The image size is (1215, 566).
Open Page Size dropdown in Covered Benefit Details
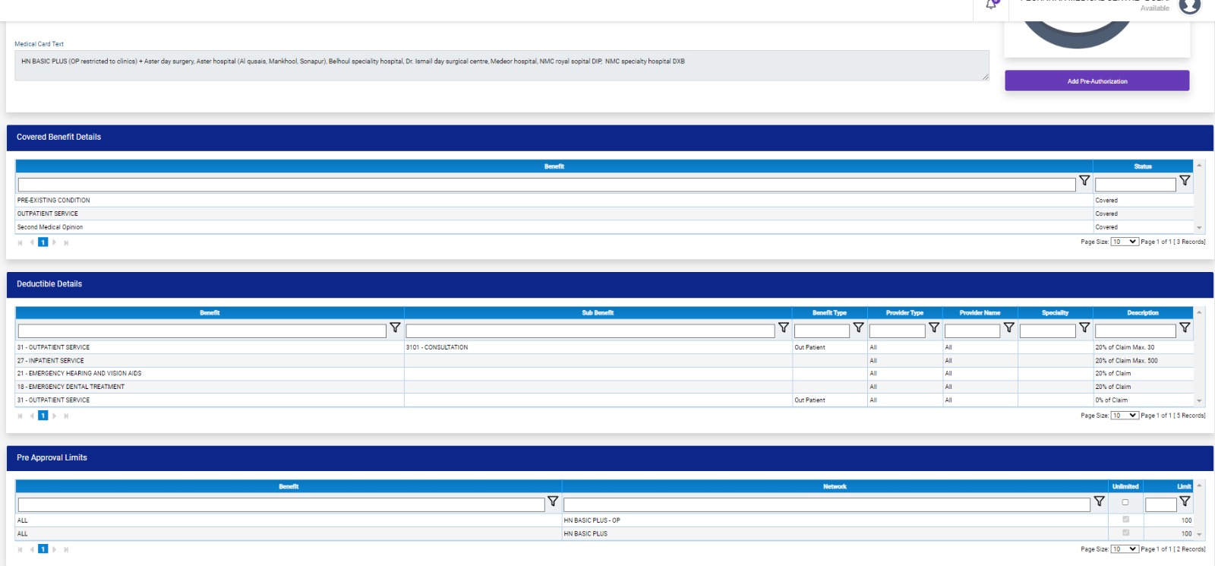coord(1124,242)
